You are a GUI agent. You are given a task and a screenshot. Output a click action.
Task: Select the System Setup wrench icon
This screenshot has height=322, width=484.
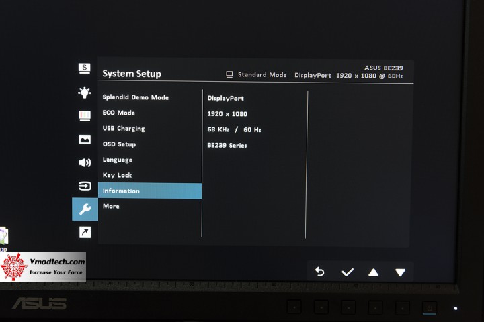point(85,209)
